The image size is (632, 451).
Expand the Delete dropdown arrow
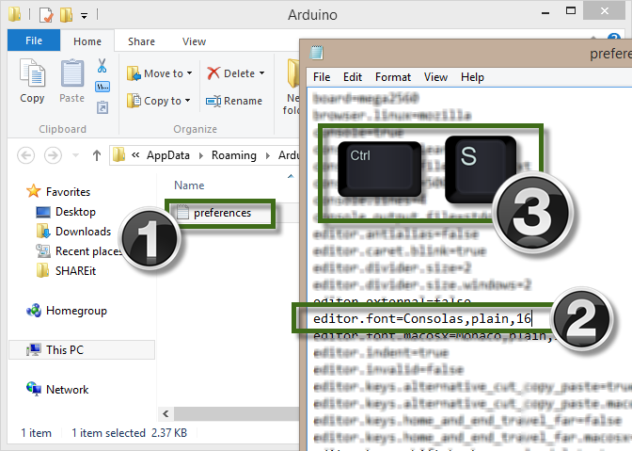tap(261, 73)
